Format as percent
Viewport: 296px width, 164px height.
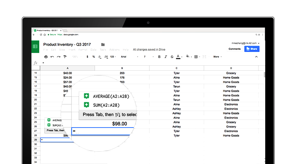(x=94, y=56)
